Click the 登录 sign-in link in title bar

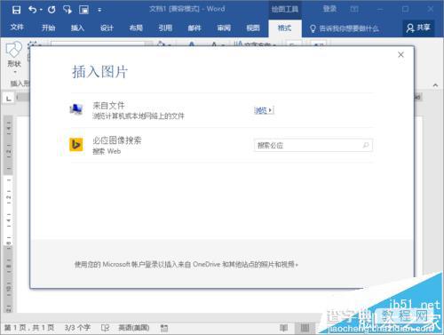329,9
